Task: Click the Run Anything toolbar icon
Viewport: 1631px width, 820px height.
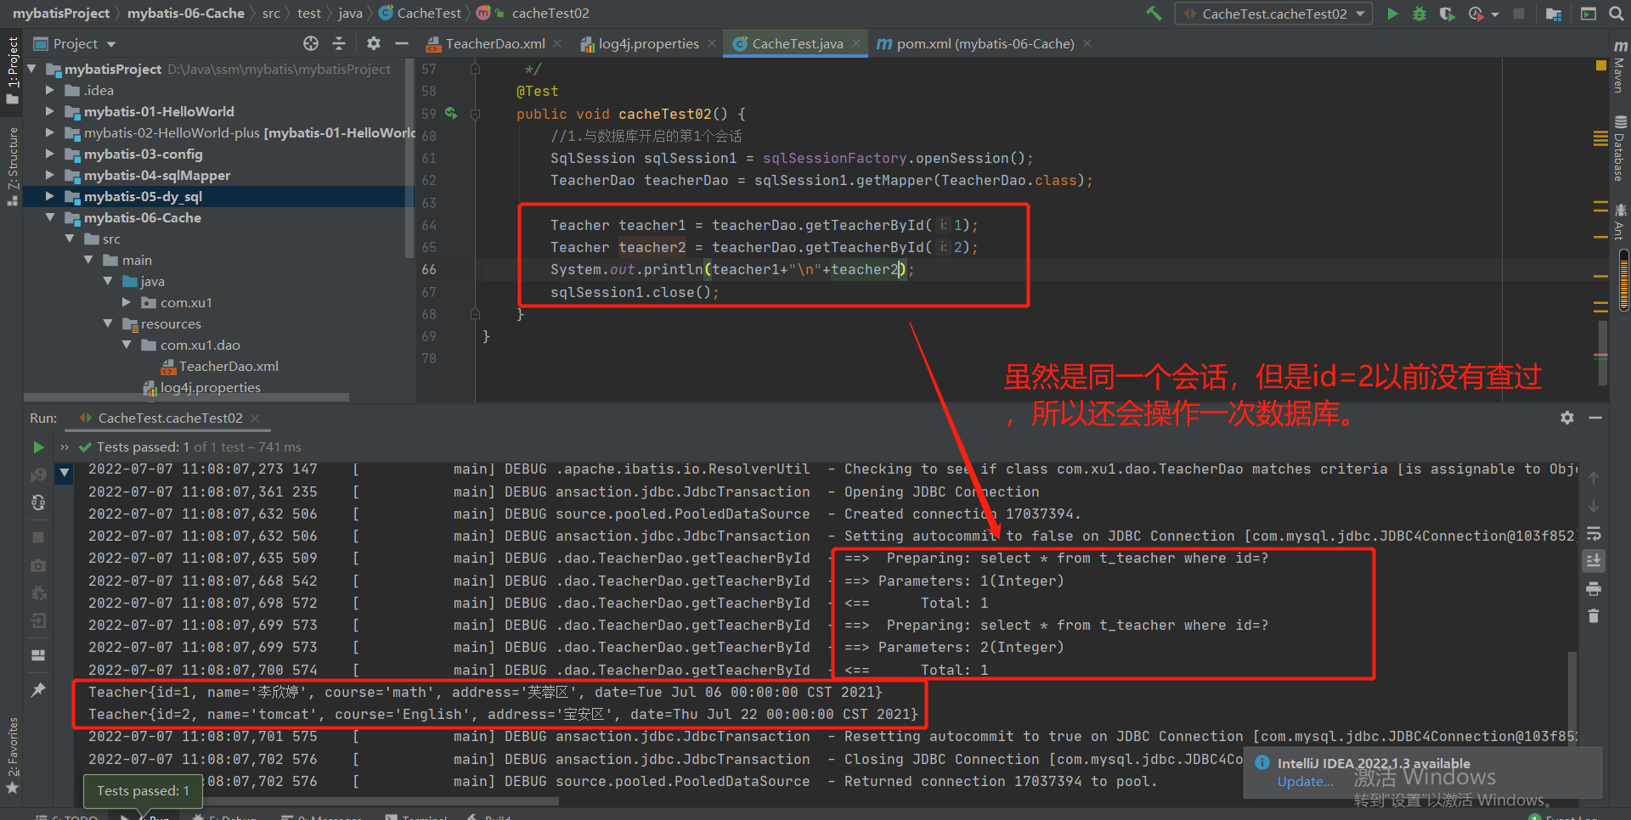Action: coord(1588,14)
